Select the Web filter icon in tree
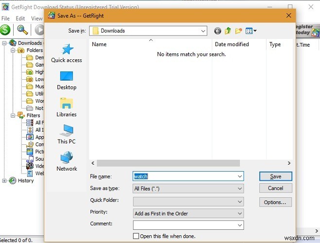The image size is (320, 243). [x=30, y=174]
